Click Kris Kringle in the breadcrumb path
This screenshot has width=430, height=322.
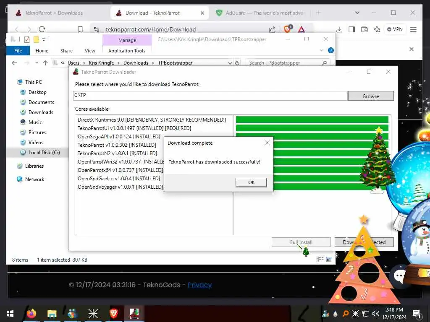102,63
